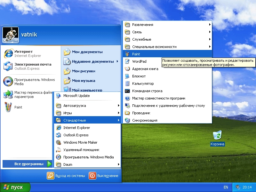The height and width of the screenshot is (192, 256).
Task: Click the "Специальные возможности" label
Action: pos(154,47)
